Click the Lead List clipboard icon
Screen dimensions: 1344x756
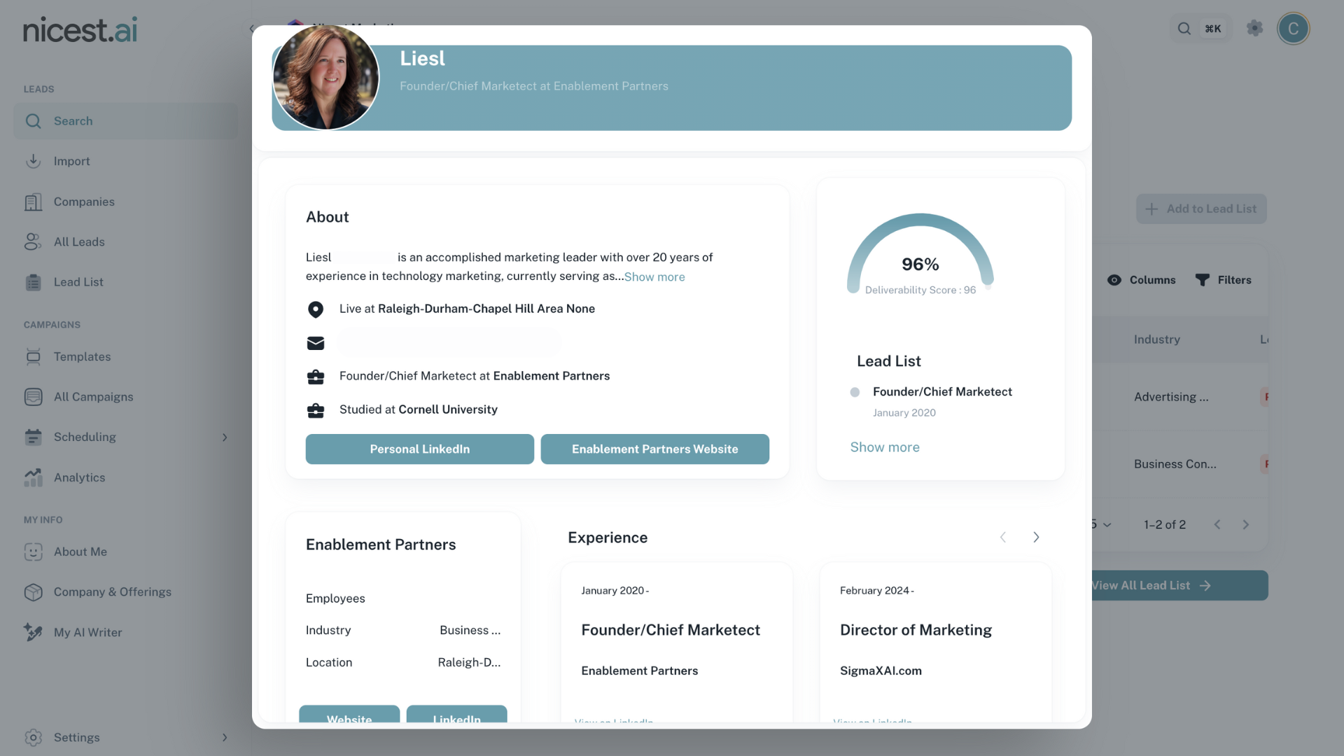pos(33,282)
